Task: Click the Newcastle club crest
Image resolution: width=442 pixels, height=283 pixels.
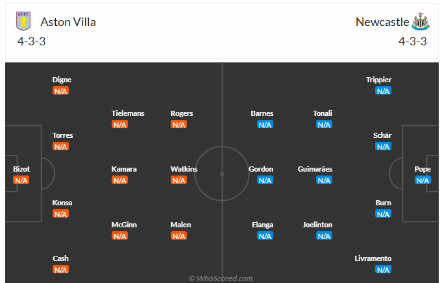Action: (x=421, y=21)
